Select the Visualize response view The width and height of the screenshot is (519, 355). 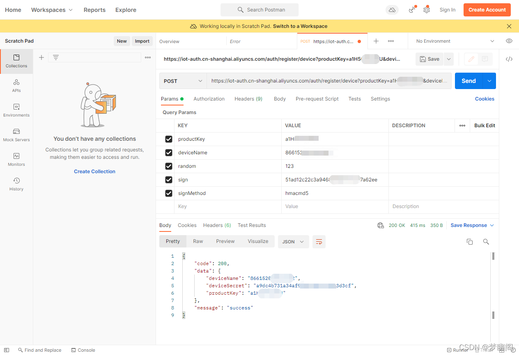click(x=258, y=241)
